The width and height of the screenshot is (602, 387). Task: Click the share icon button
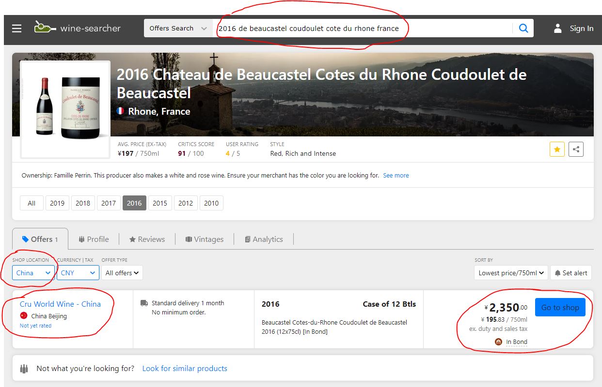[576, 149]
